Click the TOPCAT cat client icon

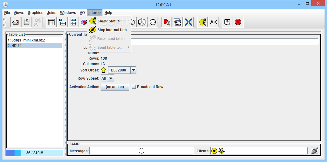pyautogui.click(x=222, y=151)
